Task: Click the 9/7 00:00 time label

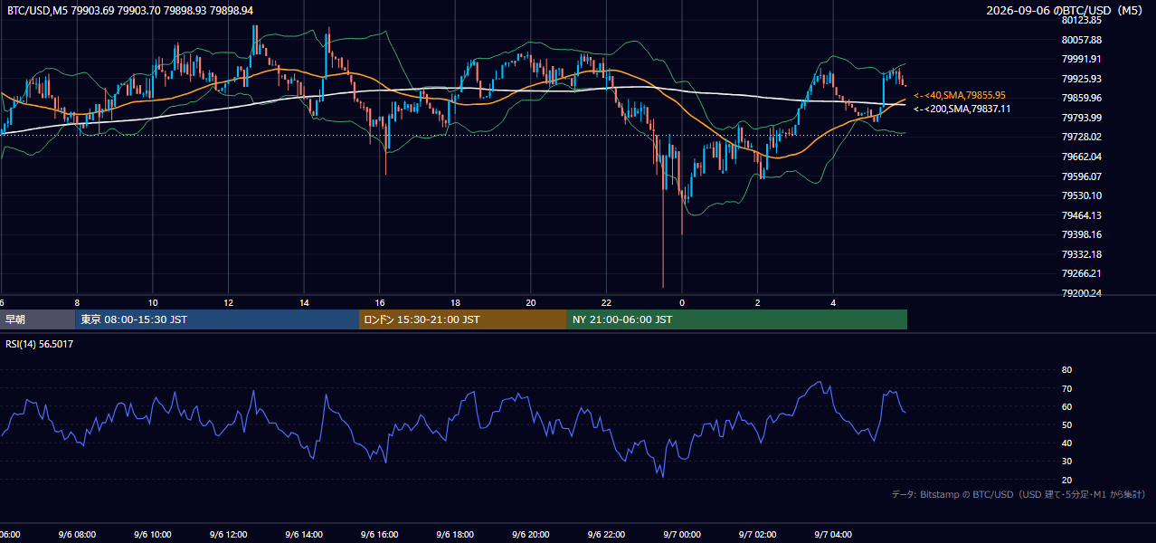Action: coord(682,535)
